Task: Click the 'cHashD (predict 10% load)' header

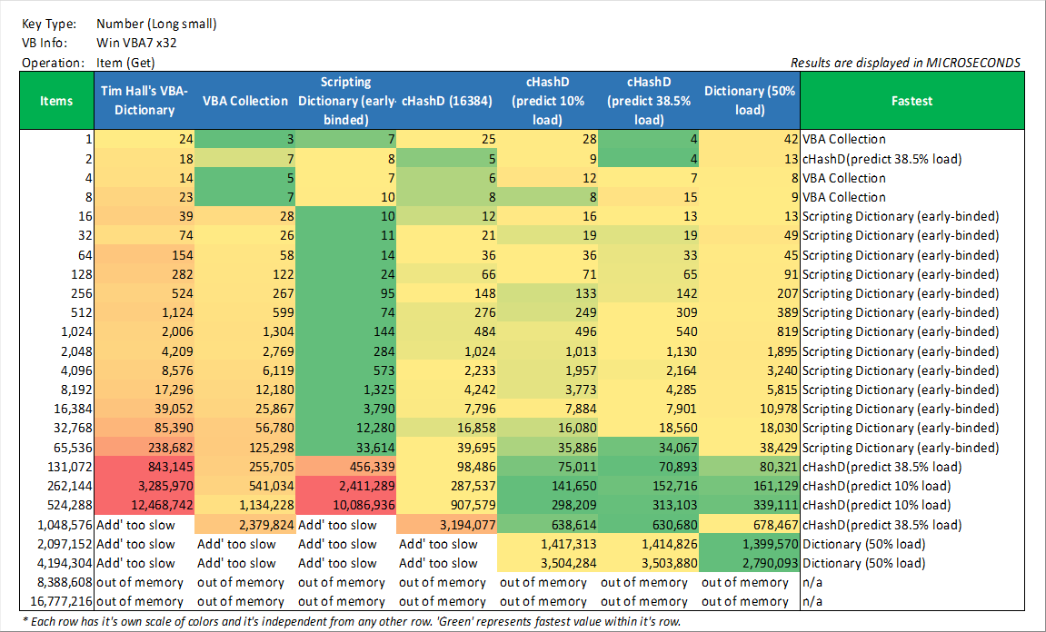Action: 547,101
